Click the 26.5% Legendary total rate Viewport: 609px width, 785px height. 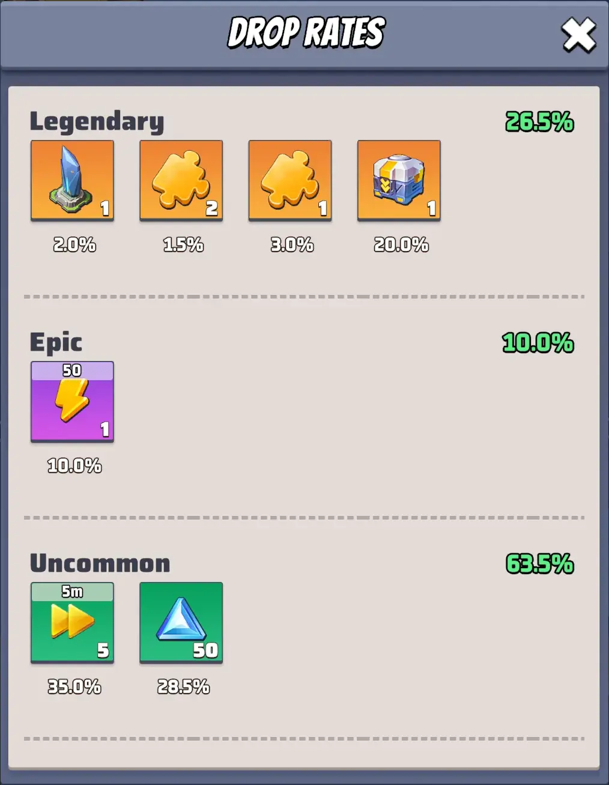pos(539,122)
